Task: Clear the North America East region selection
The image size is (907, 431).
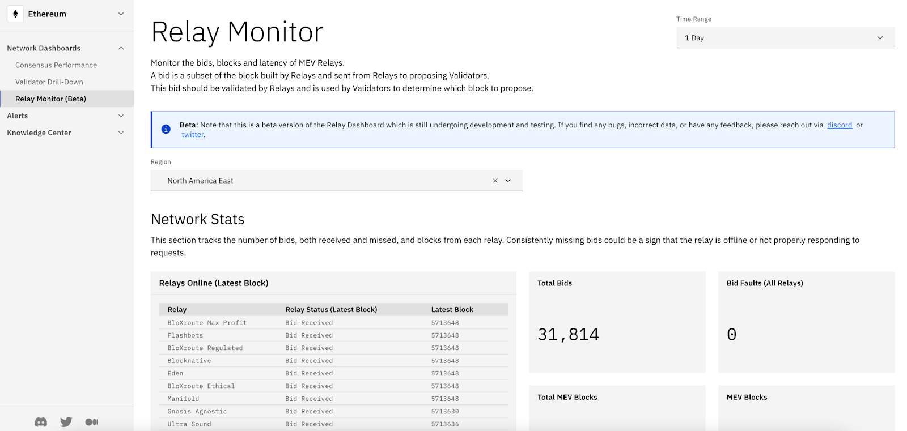Action: [495, 181]
